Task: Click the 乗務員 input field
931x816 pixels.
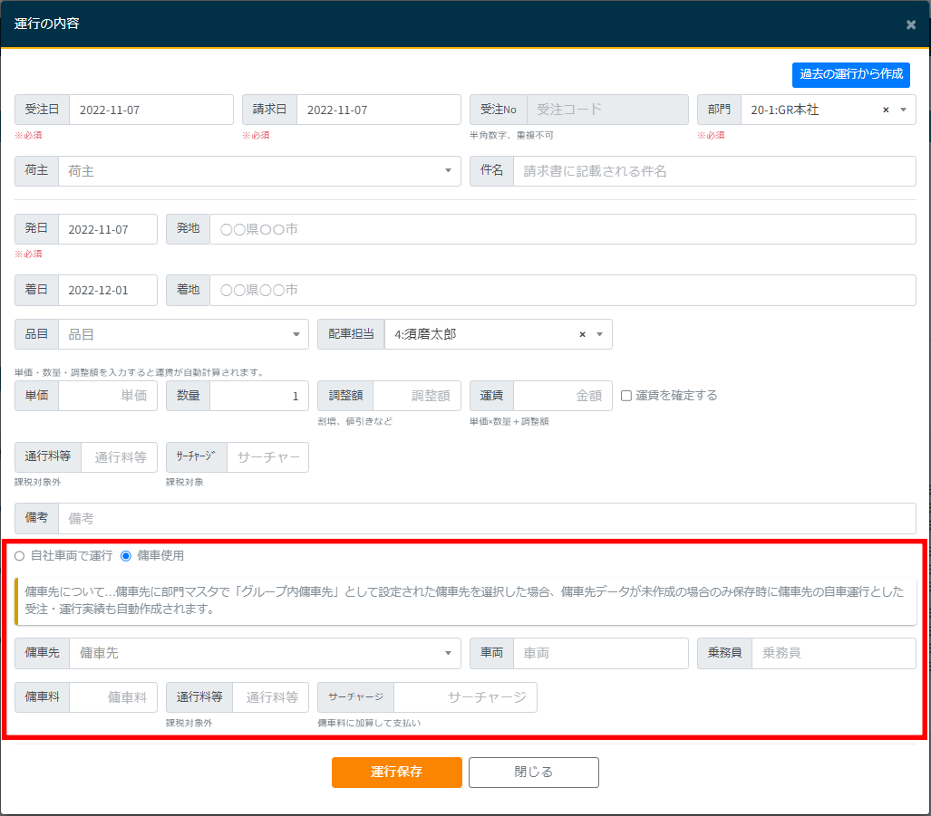Action: click(833, 653)
